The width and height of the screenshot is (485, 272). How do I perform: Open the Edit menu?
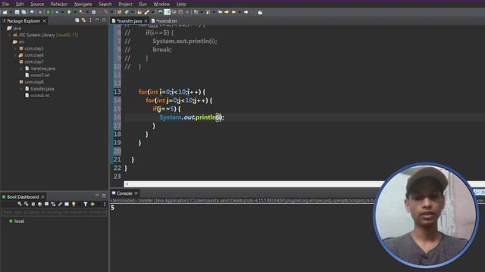pos(20,4)
